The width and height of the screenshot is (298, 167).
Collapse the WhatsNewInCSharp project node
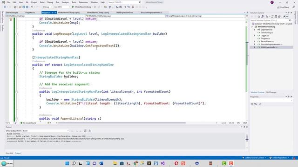coord(252,27)
